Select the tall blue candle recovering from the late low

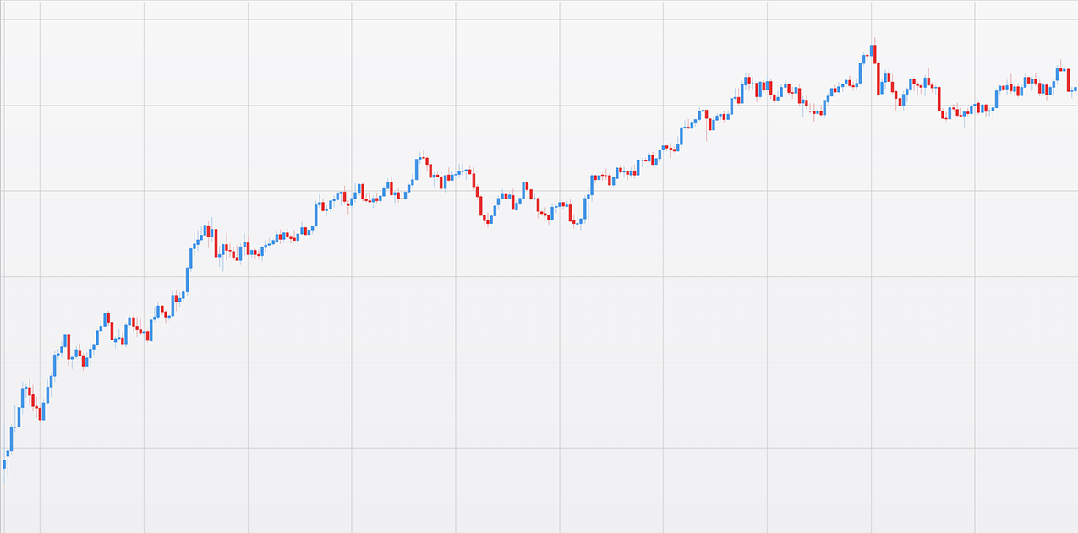996,98
